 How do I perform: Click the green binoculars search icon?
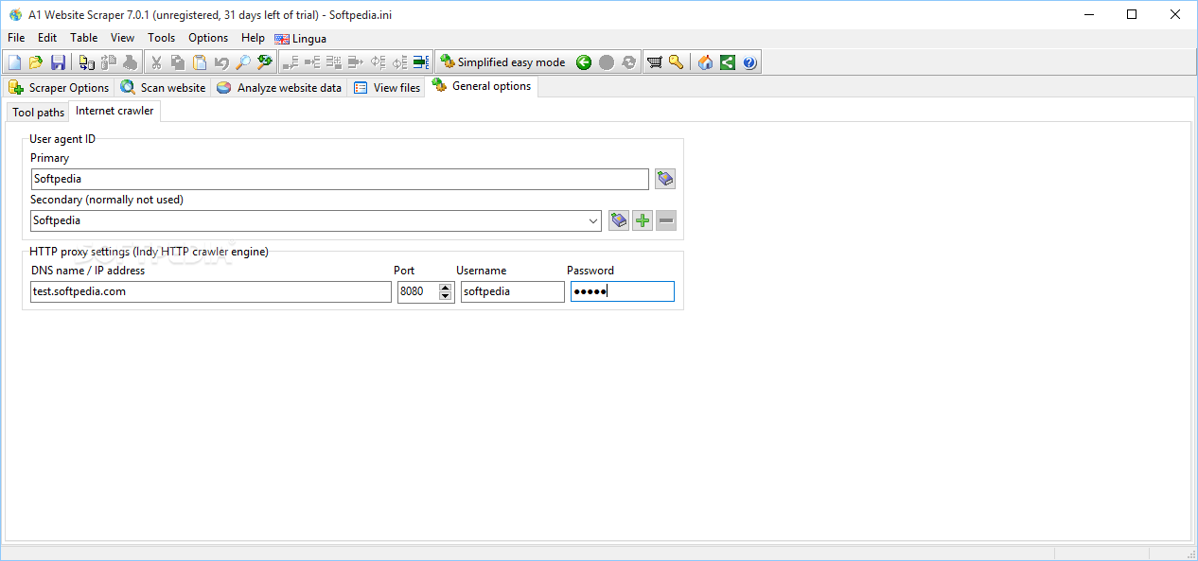coord(265,62)
